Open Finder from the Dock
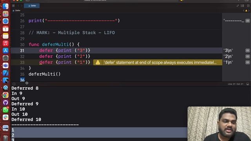This screenshot has width=251, height=141. [x=5, y=6]
